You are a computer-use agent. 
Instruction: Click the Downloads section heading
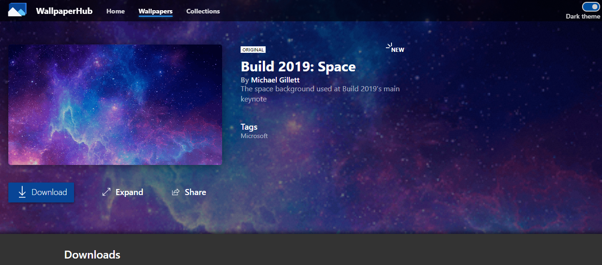pyautogui.click(x=92, y=254)
